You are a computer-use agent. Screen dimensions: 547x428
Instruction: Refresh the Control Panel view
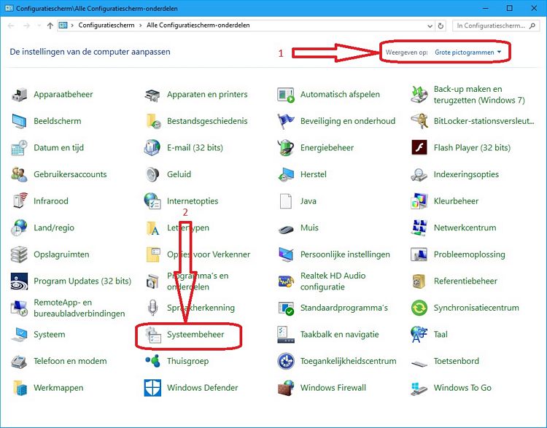[441, 26]
